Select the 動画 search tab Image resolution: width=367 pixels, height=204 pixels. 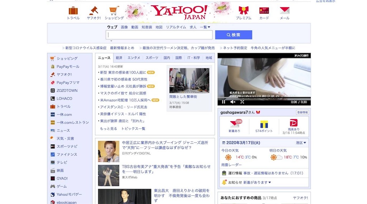(135, 27)
